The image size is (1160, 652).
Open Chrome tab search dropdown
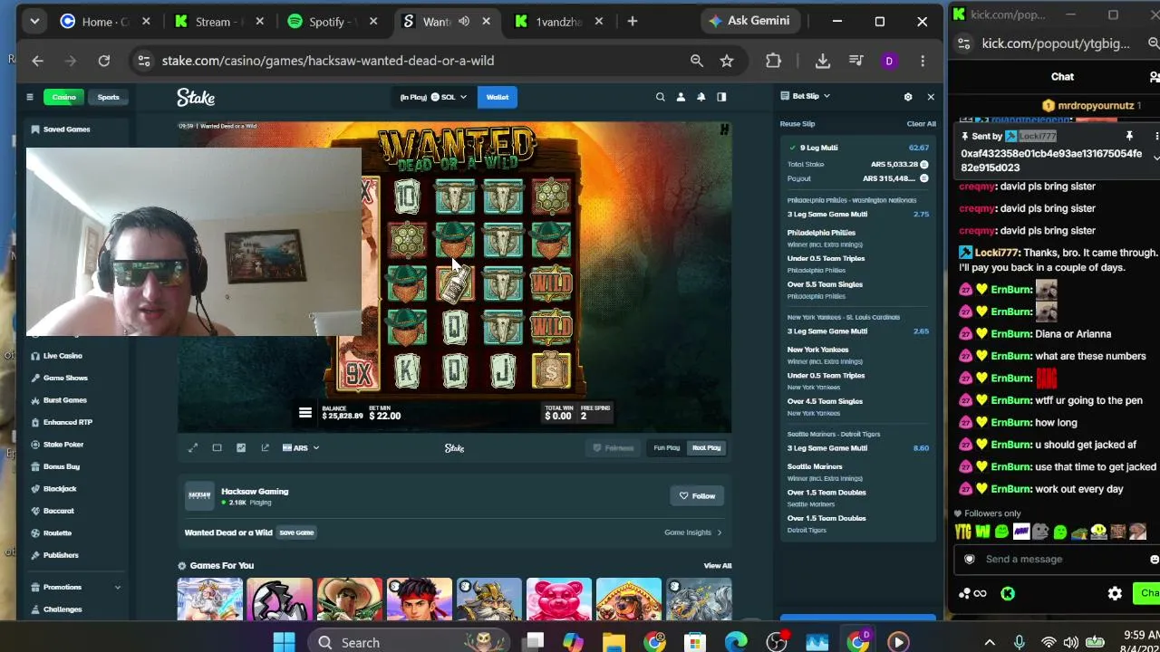(34, 21)
